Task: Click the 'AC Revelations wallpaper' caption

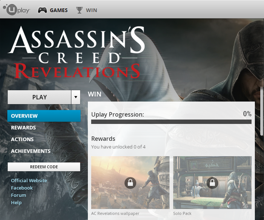Action: click(x=115, y=214)
